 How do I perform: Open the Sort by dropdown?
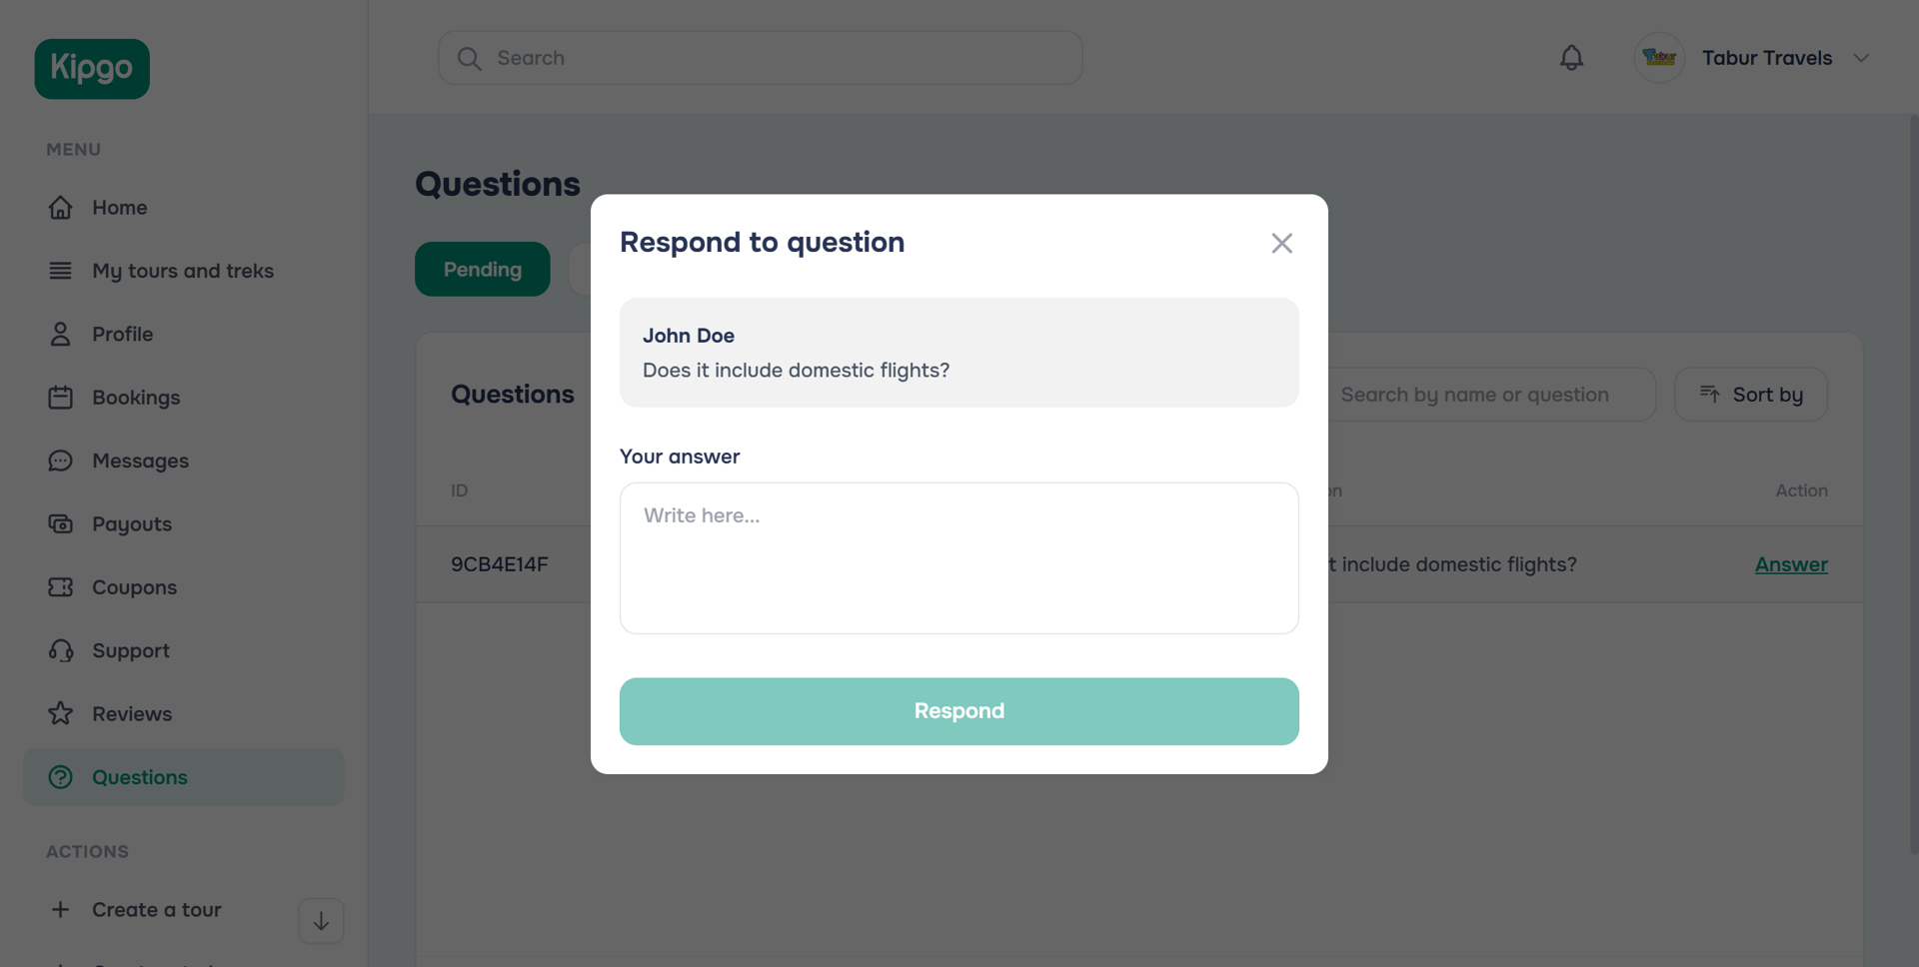[1750, 394]
